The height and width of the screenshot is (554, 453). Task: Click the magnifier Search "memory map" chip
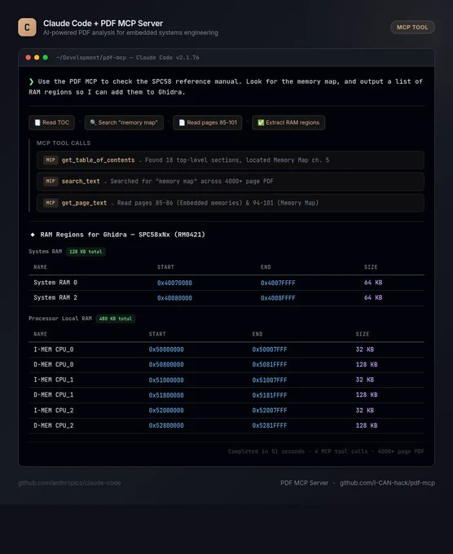(x=124, y=122)
